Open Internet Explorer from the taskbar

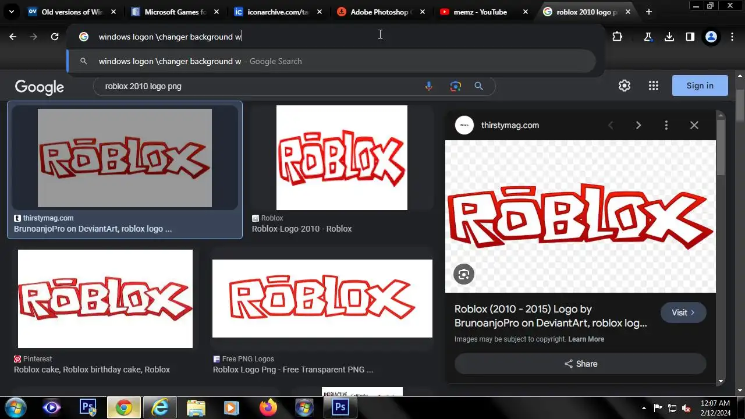[159, 407]
